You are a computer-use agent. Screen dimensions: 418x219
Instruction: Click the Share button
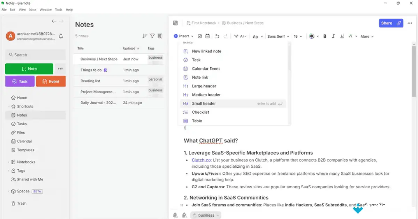391,23
